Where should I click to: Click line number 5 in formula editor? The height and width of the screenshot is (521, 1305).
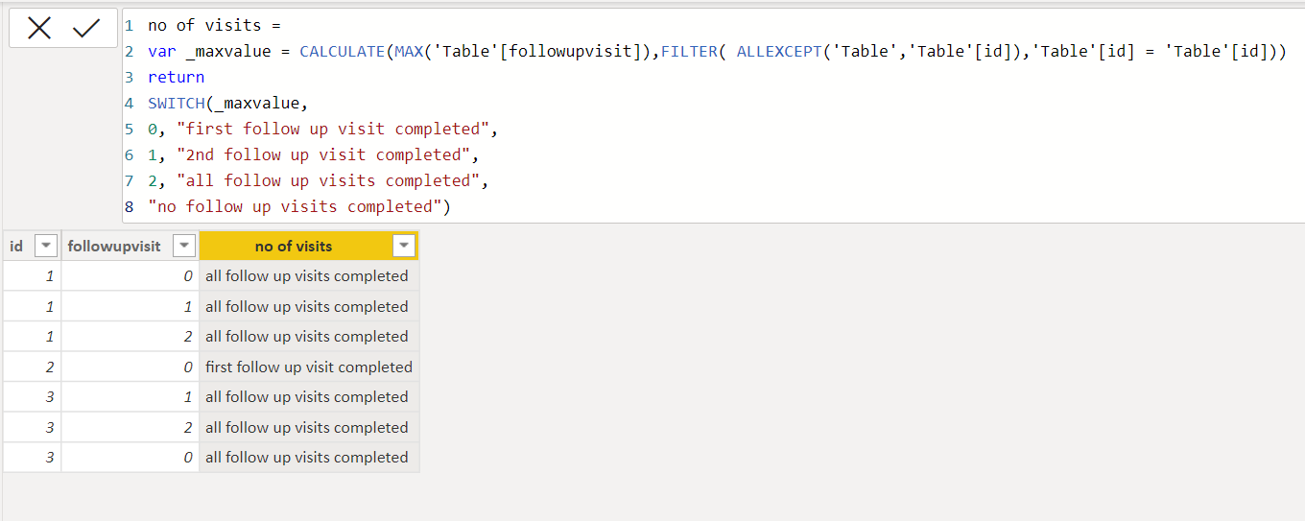click(x=129, y=129)
